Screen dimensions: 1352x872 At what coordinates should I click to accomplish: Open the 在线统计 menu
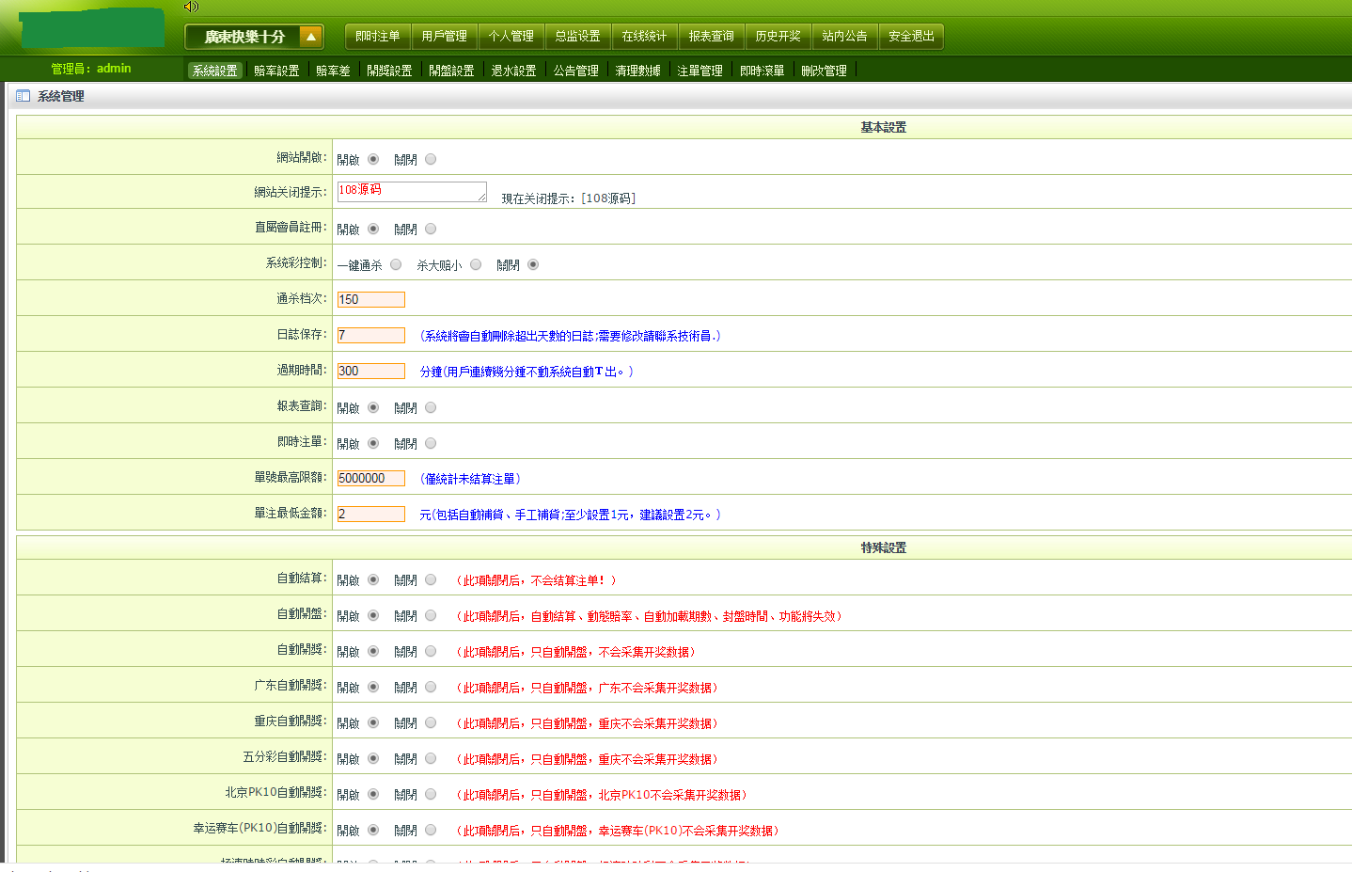click(x=645, y=36)
